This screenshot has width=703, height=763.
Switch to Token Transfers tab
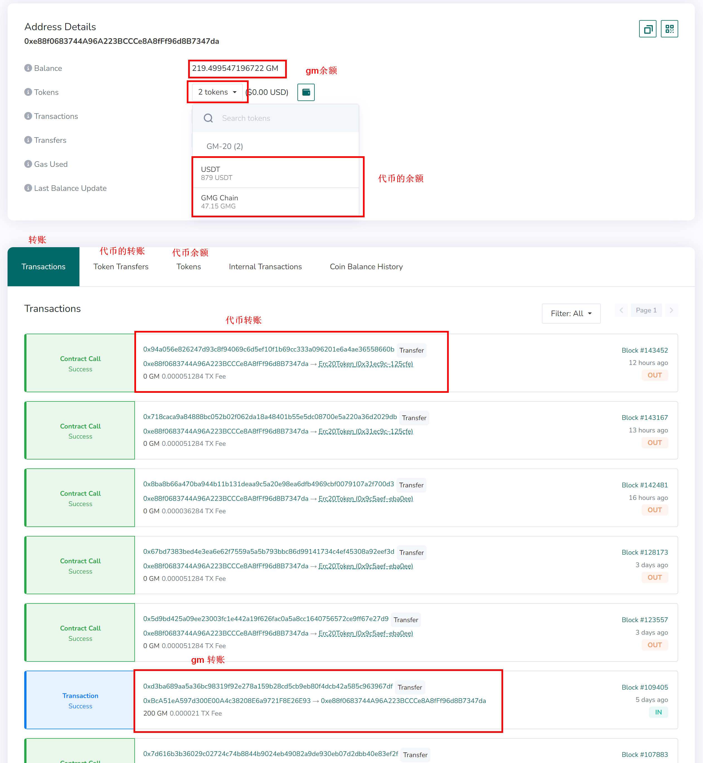click(121, 266)
